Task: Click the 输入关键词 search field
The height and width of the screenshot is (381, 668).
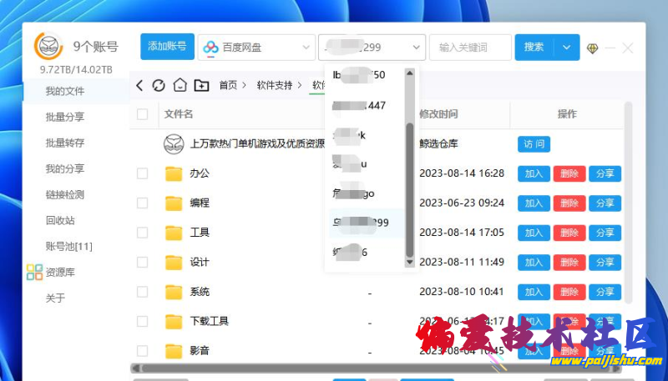Action: click(x=469, y=48)
